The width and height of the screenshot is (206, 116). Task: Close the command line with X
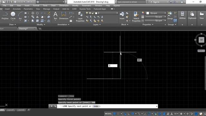click(51, 106)
